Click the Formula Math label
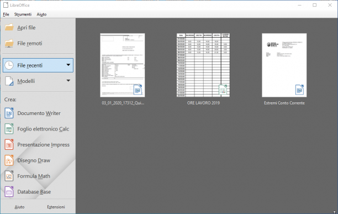The height and width of the screenshot is (214, 338). [34, 176]
